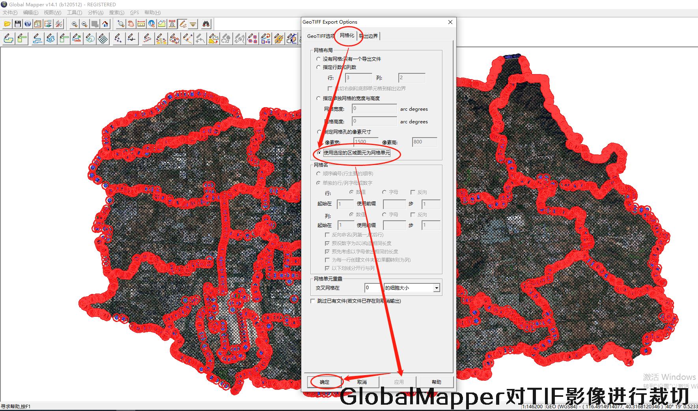Click the 交叉网格在 overlap value field
This screenshot has height=411, width=698.
[x=373, y=288]
